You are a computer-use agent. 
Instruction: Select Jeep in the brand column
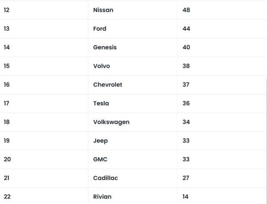(100, 140)
